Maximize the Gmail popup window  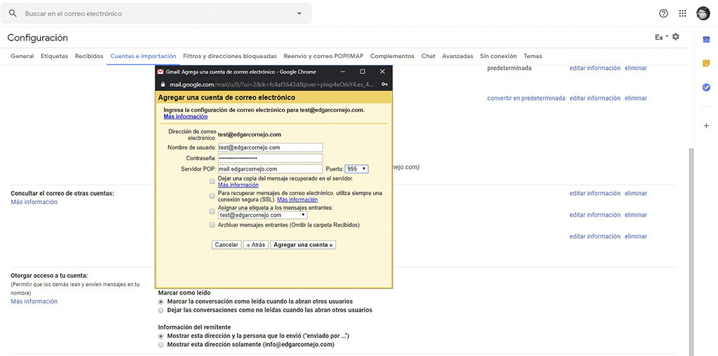point(363,72)
